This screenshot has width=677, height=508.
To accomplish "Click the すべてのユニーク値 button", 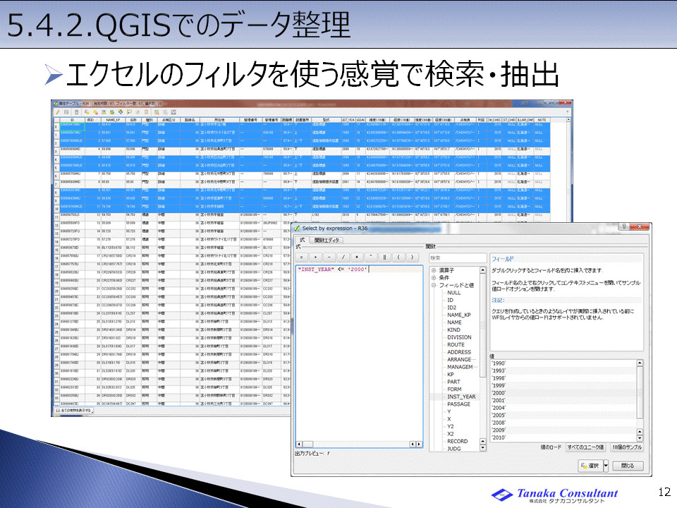I will (x=585, y=448).
